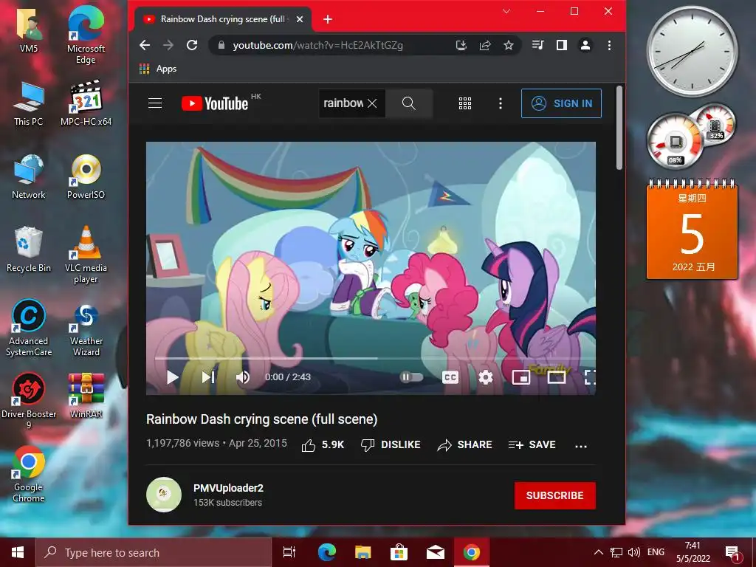Open Task View on the taskbar
Image resolution: width=756 pixels, height=567 pixels.
289,552
